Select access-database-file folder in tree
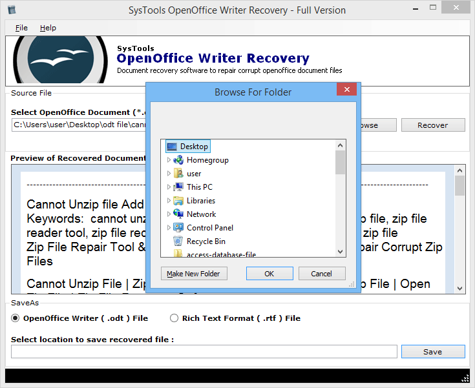Screen dimensions: 475x388 pos(221,254)
